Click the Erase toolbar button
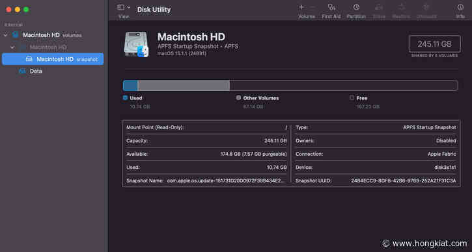472x252 pixels. pyautogui.click(x=379, y=11)
